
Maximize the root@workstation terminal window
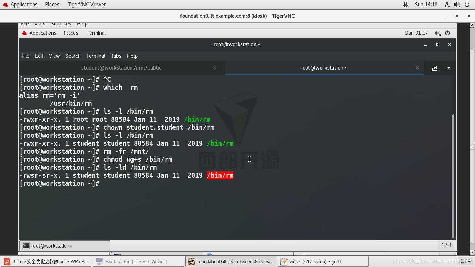[x=437, y=44]
